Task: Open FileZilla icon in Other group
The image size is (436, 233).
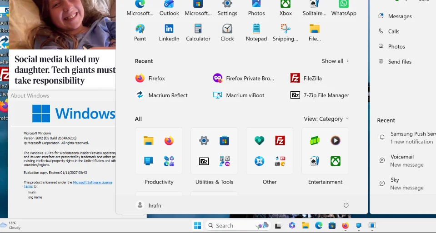Action: coord(280,140)
